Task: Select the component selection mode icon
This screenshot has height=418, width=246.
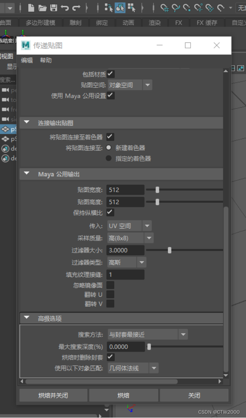Action: pyautogui.click(x=132, y=8)
